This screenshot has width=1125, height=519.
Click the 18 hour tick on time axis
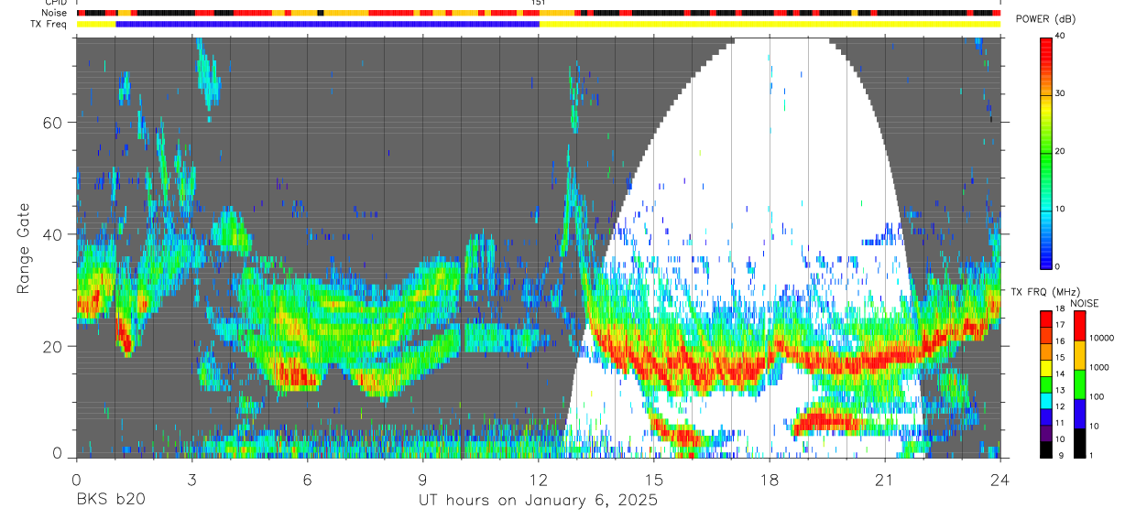click(770, 479)
